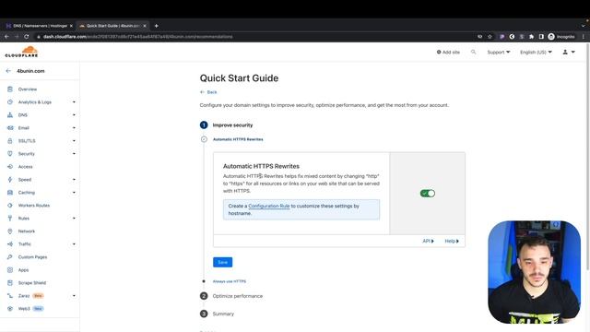Open the Configuration Rule link
Viewport: 590px width, 332px height.
pos(269,206)
